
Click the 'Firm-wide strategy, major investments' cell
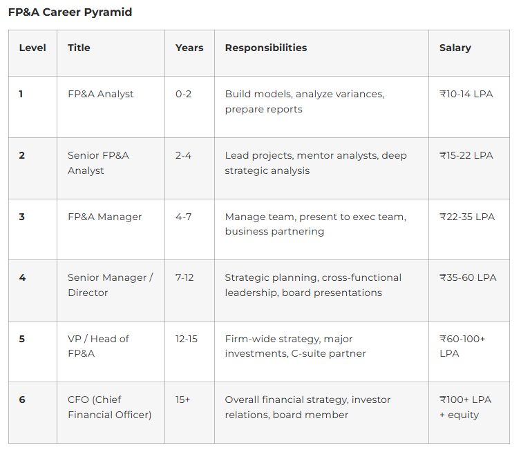[295, 346]
